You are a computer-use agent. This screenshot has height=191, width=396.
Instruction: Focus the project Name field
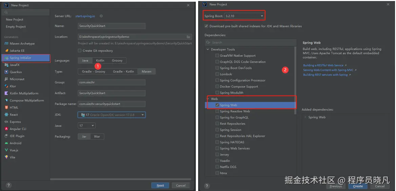112,26
